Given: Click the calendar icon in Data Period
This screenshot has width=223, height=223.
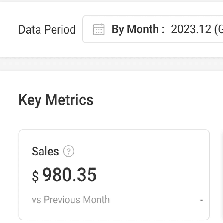Looking at the screenshot, I should (x=99, y=29).
